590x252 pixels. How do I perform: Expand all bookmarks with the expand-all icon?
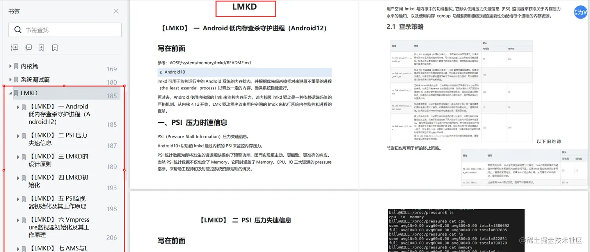(x=14, y=47)
